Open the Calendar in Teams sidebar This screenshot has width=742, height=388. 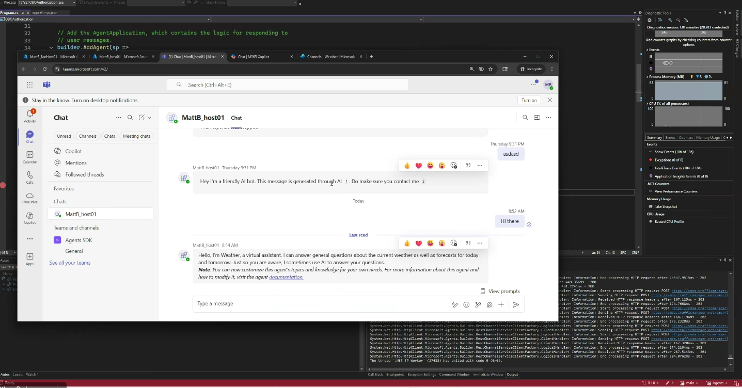pos(30,157)
